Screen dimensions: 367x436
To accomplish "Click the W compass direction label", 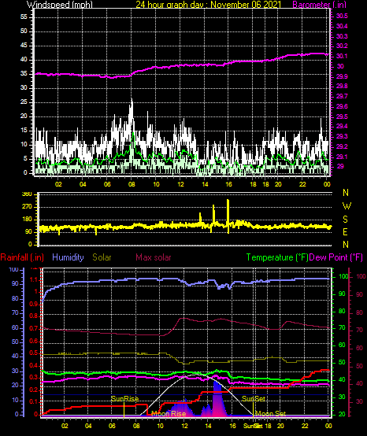I will 347,206.
